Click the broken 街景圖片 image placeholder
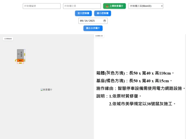This screenshot has height=139, width=186. tap(46, 90)
